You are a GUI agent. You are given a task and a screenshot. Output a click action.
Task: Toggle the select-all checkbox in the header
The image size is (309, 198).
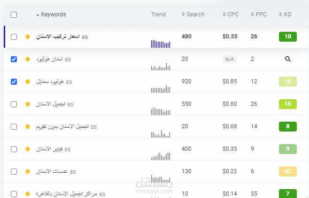point(14,15)
